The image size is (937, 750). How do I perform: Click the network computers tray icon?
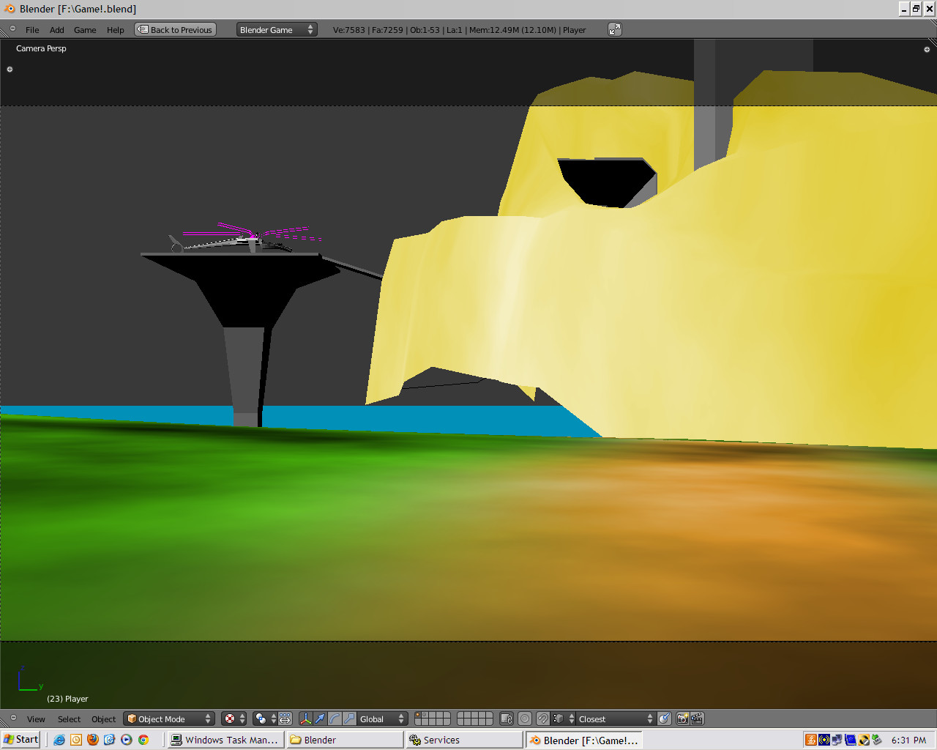coord(837,740)
